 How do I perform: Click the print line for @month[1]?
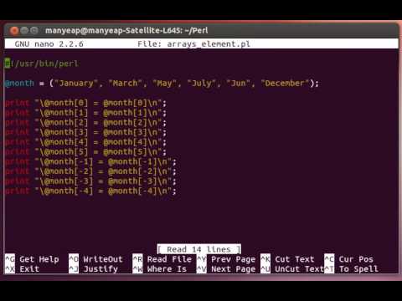pos(85,113)
